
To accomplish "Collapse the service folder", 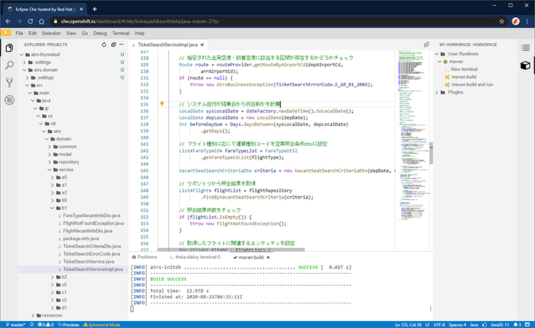I will click(50, 170).
